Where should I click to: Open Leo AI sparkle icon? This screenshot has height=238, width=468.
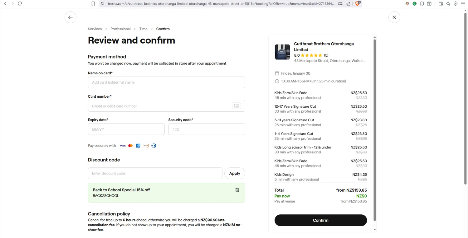click(448, 4)
